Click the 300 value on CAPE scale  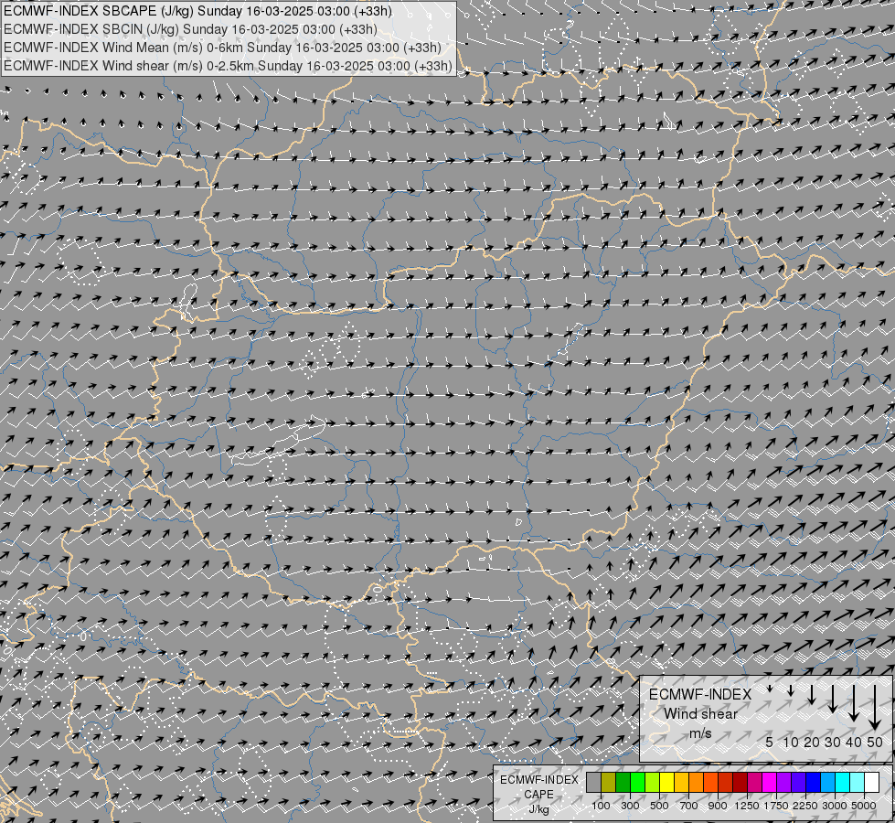coord(630,806)
